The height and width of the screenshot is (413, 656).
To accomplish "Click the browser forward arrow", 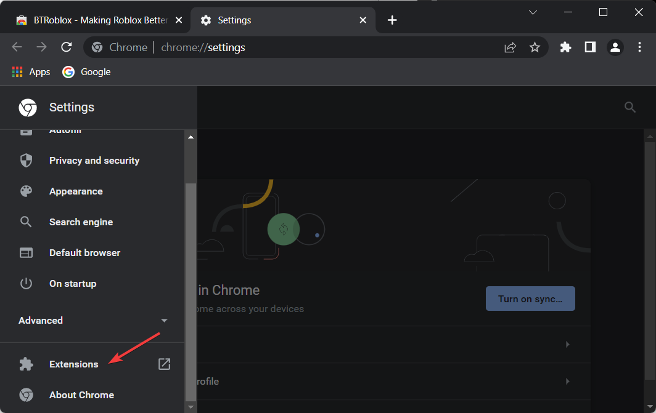I will [41, 47].
